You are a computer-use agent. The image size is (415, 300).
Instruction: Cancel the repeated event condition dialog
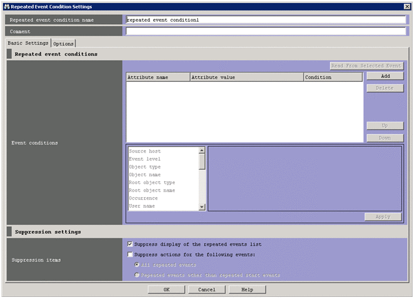pyautogui.click(x=207, y=289)
